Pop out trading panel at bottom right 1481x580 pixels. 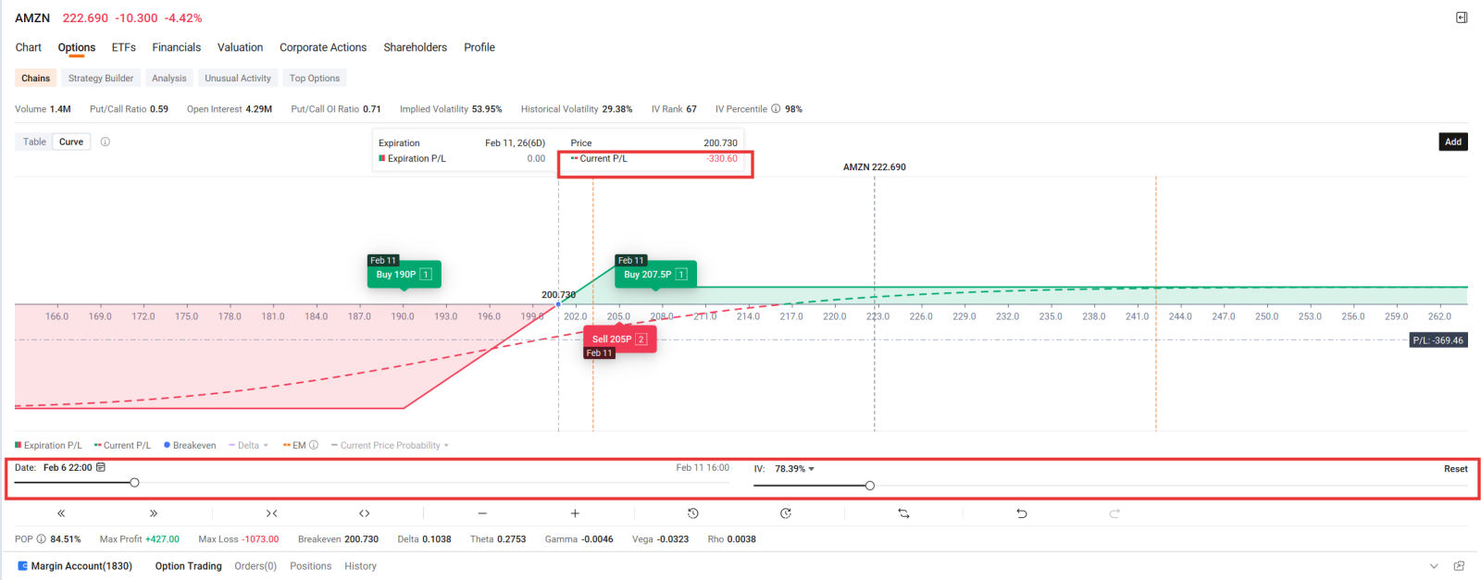1460,566
